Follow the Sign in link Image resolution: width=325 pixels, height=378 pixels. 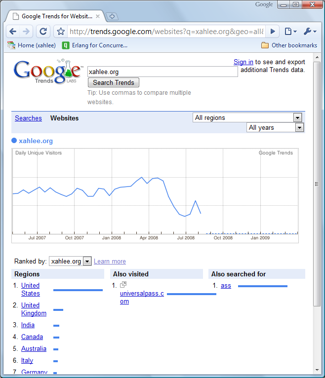coord(244,62)
